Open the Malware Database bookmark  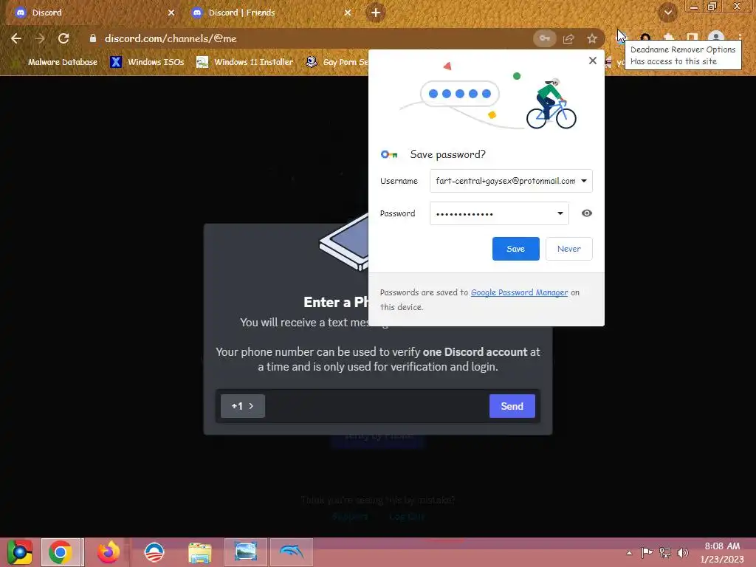point(56,62)
